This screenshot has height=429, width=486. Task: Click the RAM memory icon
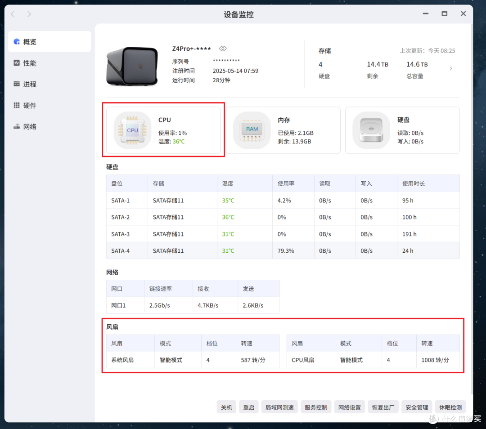[x=252, y=130]
